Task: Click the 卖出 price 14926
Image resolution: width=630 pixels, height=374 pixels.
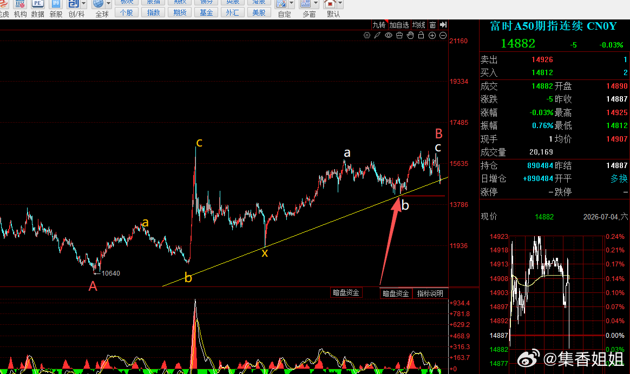Action: [542, 60]
